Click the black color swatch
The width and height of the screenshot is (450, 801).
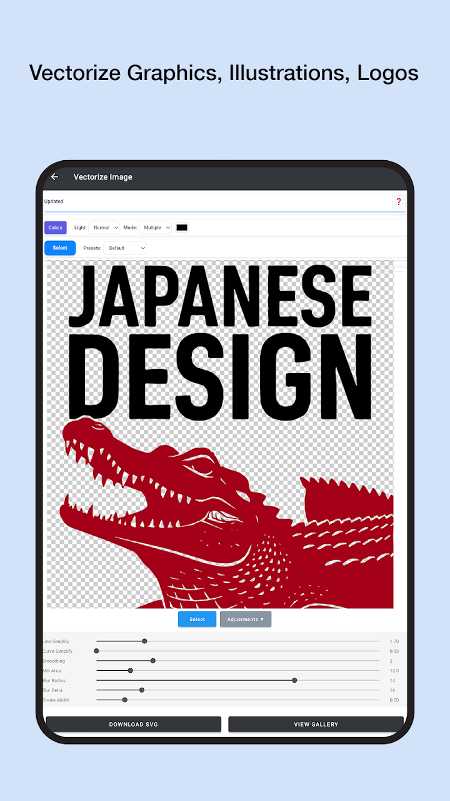(182, 228)
